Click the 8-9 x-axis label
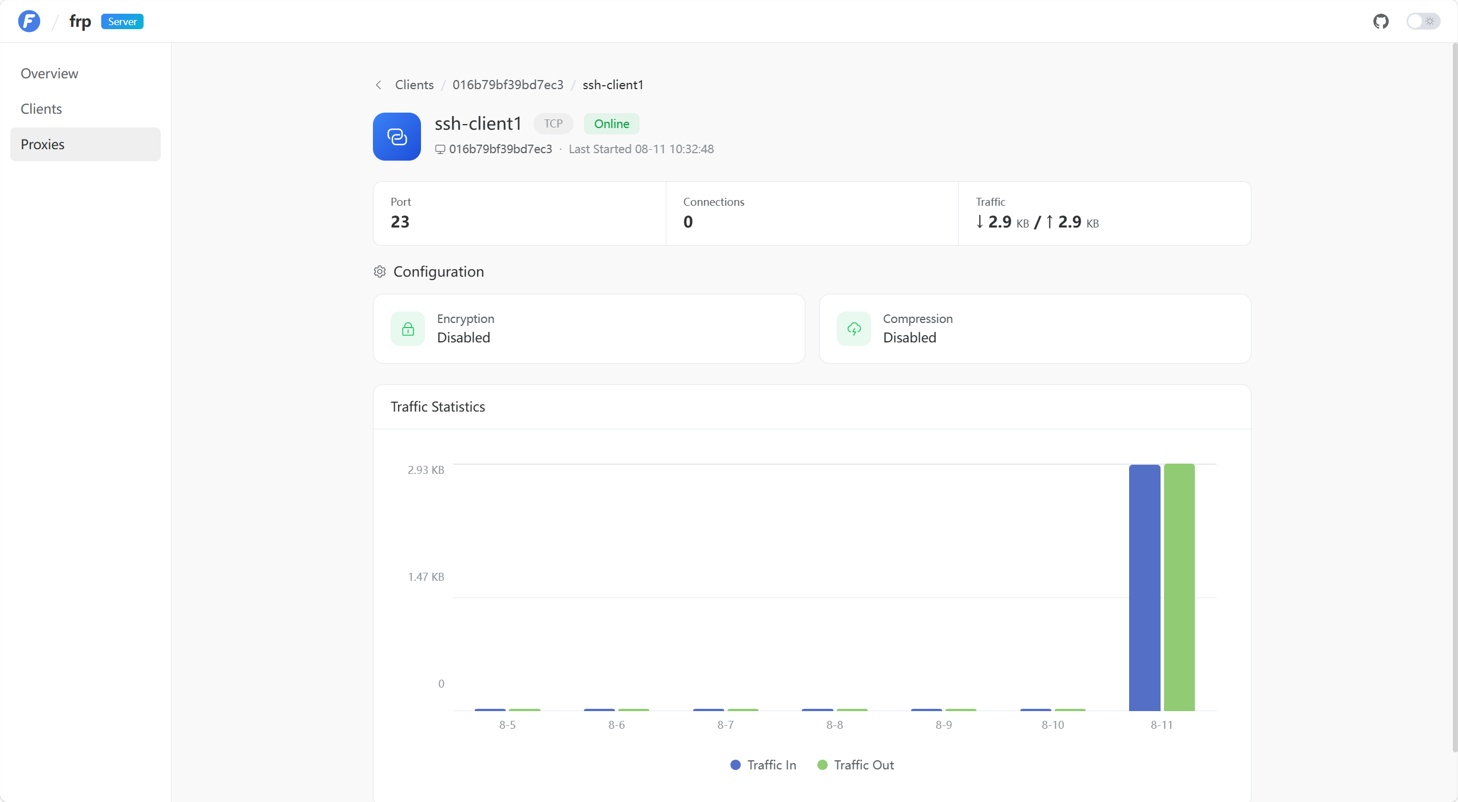The image size is (1458, 802). pyautogui.click(x=944, y=725)
